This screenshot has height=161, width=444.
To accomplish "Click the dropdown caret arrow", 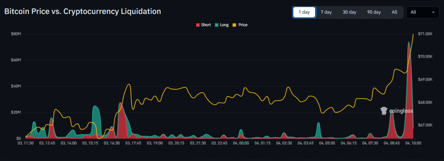I will click(x=434, y=12).
